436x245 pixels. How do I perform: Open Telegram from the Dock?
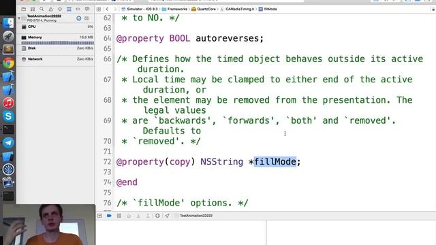point(8,143)
